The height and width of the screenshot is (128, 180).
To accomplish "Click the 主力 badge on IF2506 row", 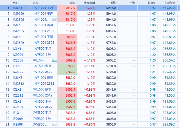I will [x=54, y=124].
